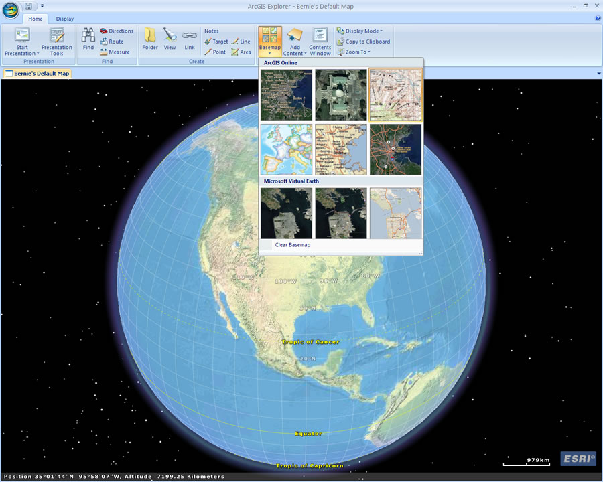Select the Line note tool
Image resolution: width=603 pixels, height=482 pixels.
(x=241, y=42)
